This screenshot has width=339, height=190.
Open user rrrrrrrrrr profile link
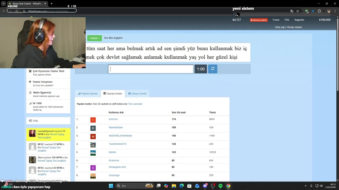click(113, 119)
